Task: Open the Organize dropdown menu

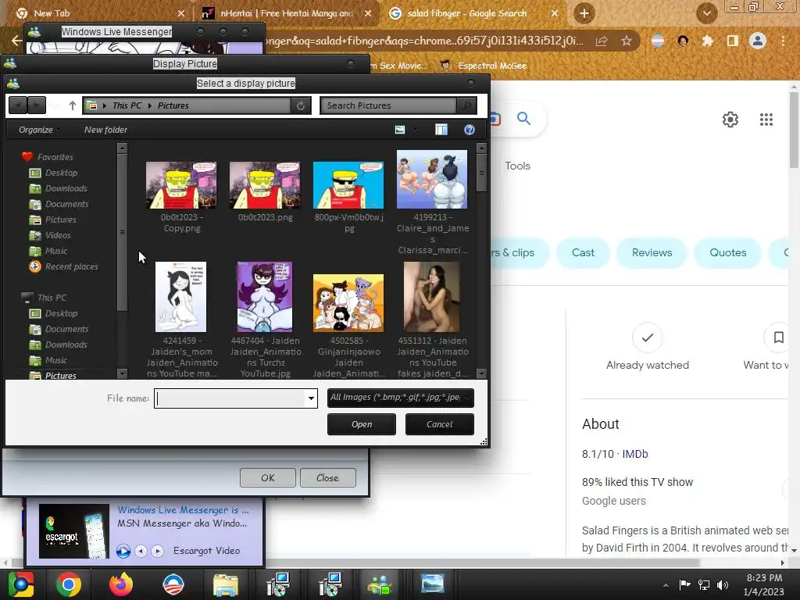Action: [x=39, y=130]
